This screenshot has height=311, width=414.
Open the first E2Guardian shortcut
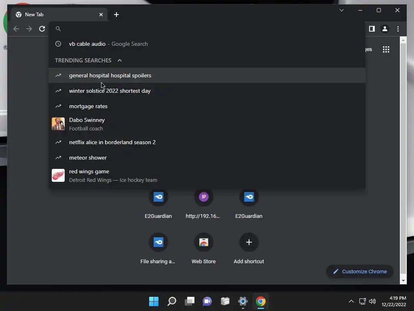158,204
